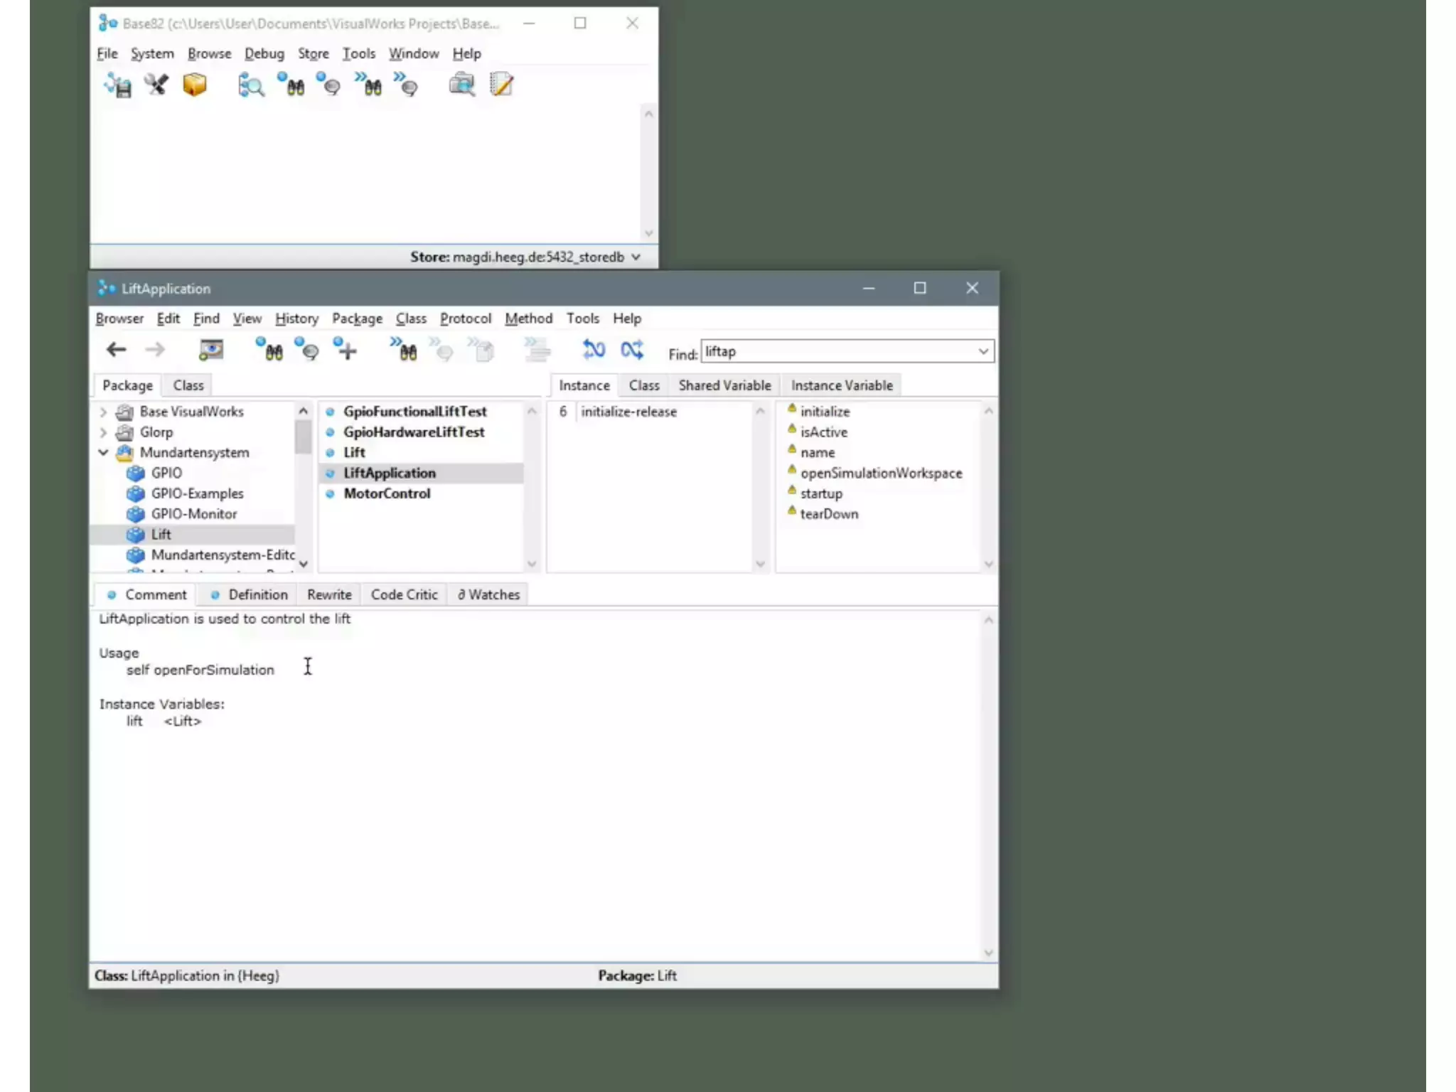1456x1092 pixels.
Task: Click the back arrow in browser toolbar
Action: [x=116, y=350]
